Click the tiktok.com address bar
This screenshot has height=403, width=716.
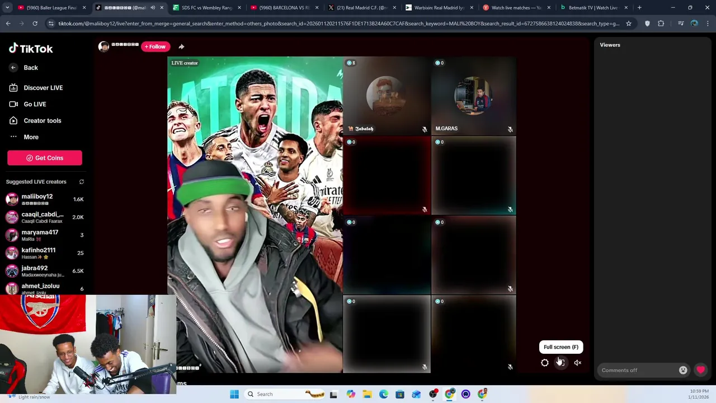coord(338,24)
